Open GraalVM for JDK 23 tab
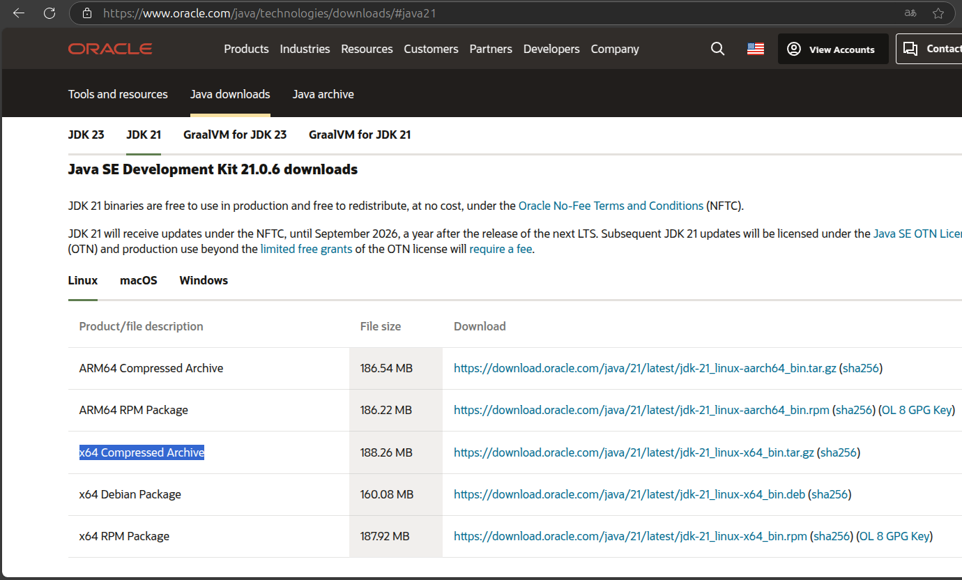This screenshot has width=962, height=580. pyautogui.click(x=235, y=135)
